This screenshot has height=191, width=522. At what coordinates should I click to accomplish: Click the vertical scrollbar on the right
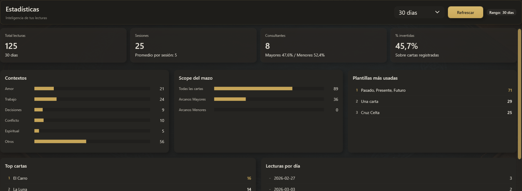(x=519, y=94)
